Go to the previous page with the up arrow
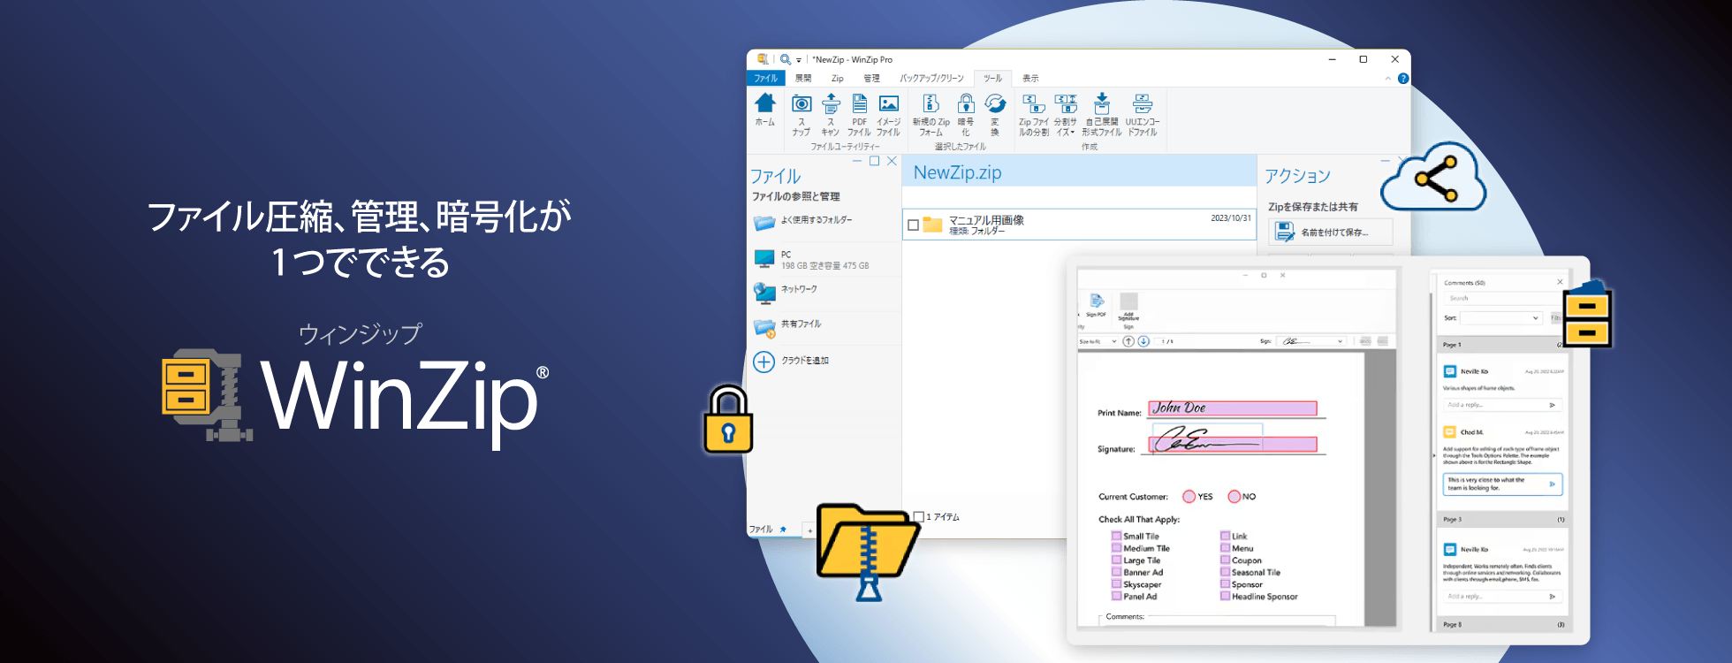 point(1128,341)
